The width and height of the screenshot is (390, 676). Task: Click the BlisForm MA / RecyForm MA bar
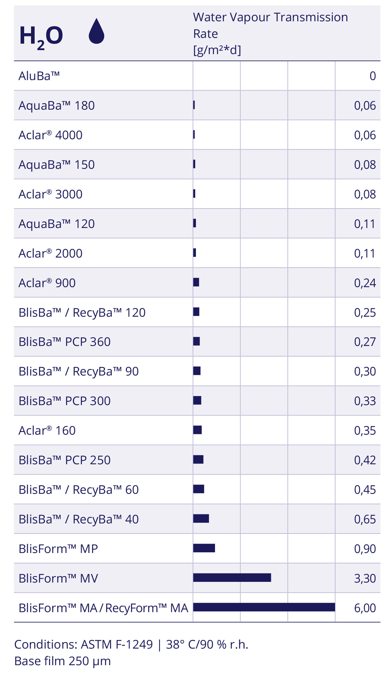264,607
